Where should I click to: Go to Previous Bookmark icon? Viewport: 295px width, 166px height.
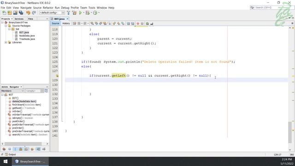coord(114,24)
